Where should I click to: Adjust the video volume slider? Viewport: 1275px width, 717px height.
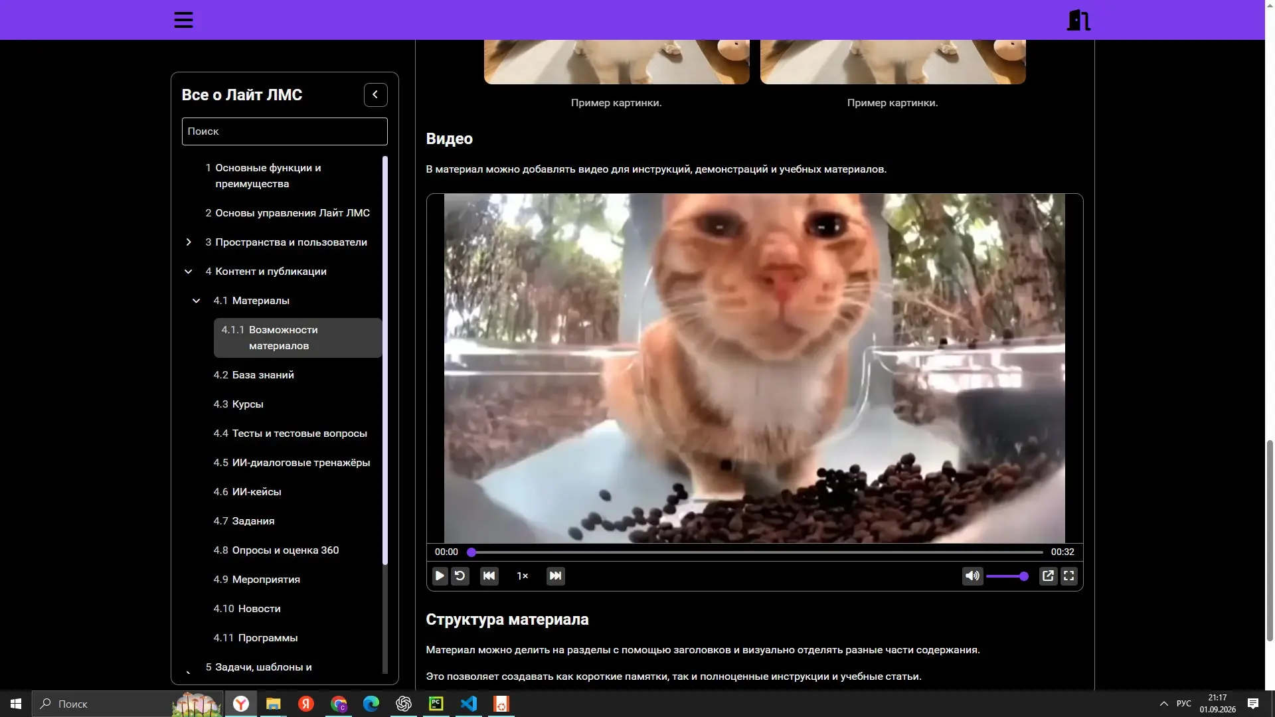click(x=1007, y=576)
